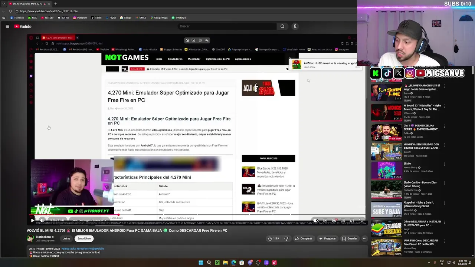The height and width of the screenshot is (267, 475).
Task: Open player settings gear icon
Action: coord(334,221)
